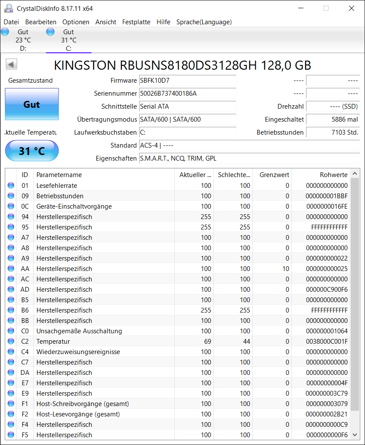Click the 31 °C temperature button
The image size is (365, 445).
pos(32,151)
